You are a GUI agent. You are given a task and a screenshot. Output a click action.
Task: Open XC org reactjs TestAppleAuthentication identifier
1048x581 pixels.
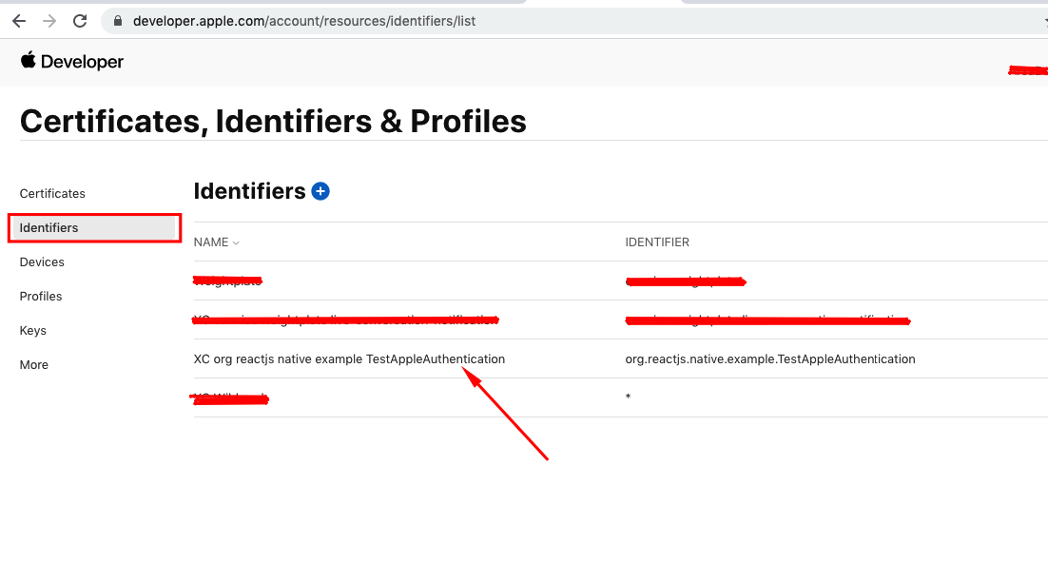(x=349, y=358)
